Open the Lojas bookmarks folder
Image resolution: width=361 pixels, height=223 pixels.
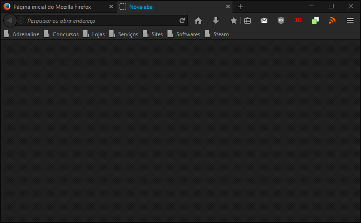coord(94,34)
